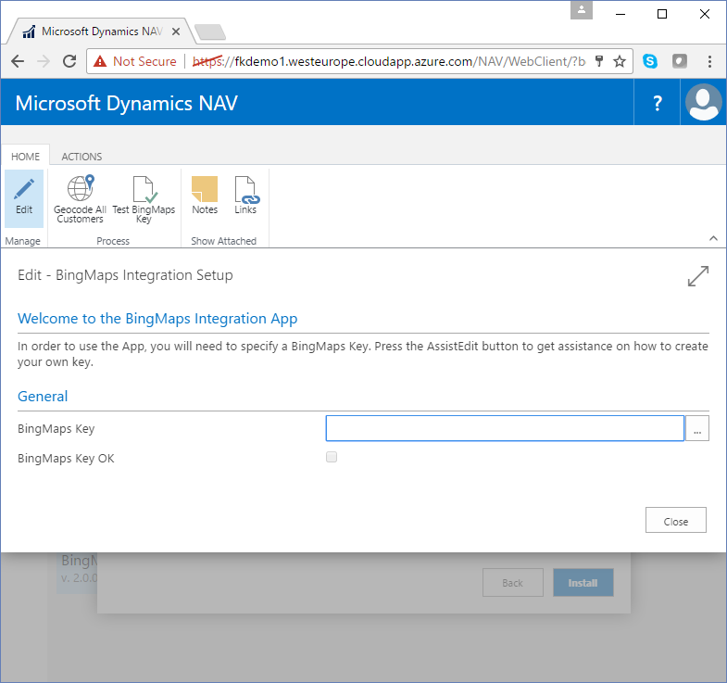Collapse the ribbon with the chevron
This screenshot has height=683, width=727.
tap(713, 238)
